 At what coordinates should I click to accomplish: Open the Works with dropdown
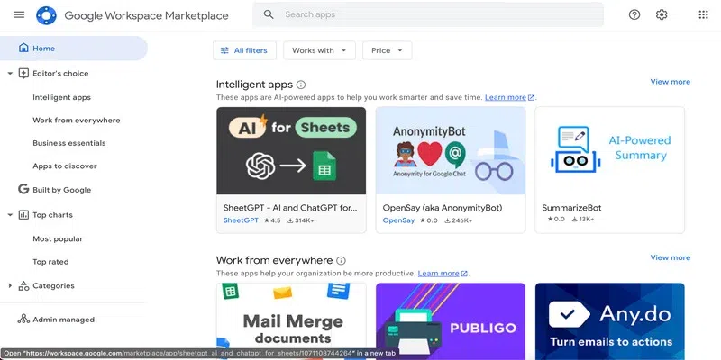[x=319, y=50]
